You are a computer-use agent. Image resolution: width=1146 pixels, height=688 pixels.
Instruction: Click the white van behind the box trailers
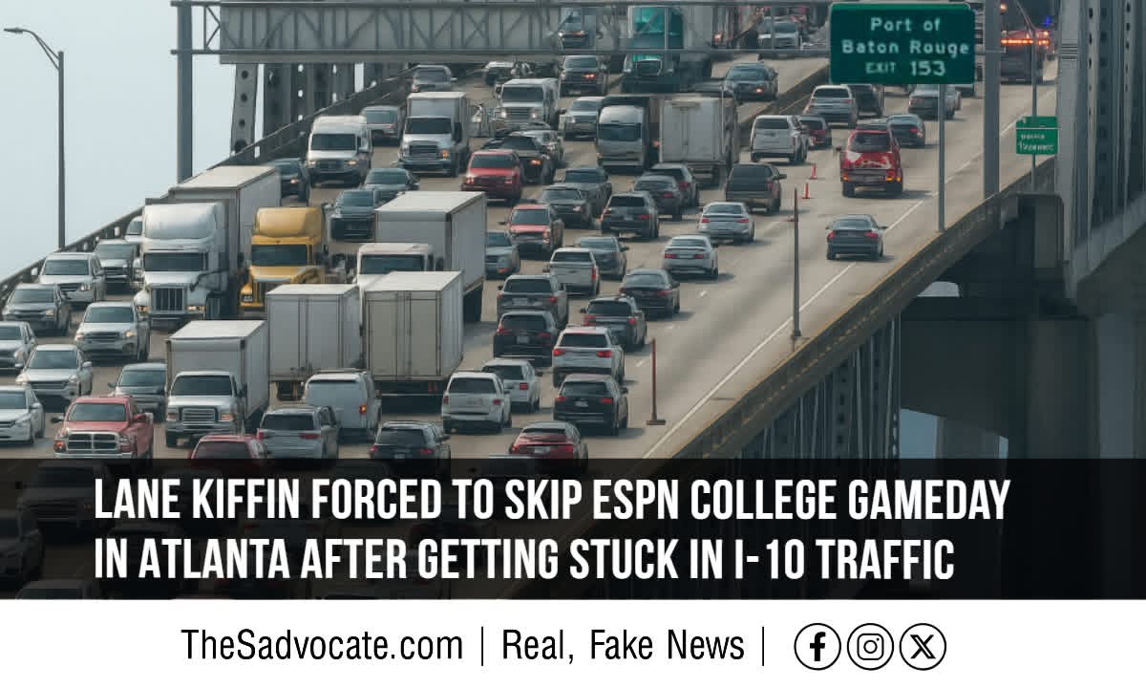(344, 402)
